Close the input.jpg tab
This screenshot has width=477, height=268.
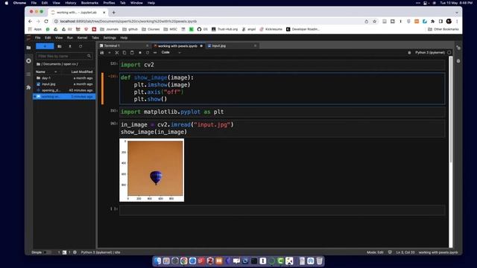tap(255, 45)
